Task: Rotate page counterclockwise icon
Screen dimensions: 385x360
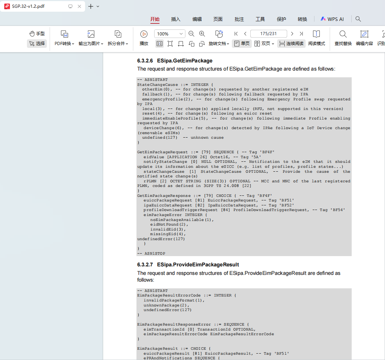Action: [191, 44]
